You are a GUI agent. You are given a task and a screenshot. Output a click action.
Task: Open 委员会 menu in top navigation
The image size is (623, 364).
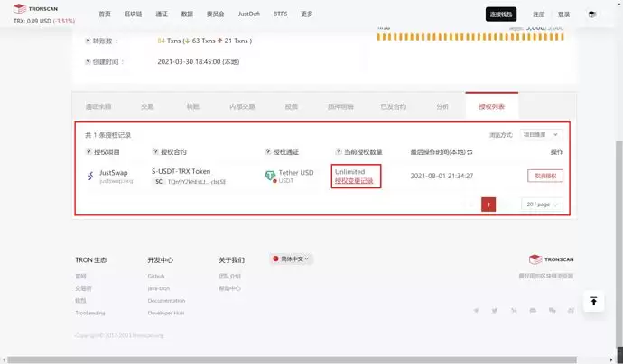coord(216,14)
